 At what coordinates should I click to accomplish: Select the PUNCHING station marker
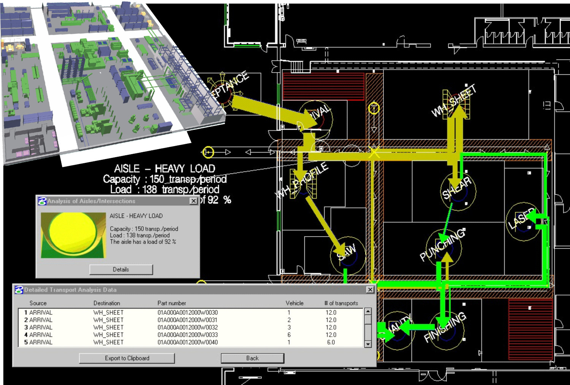click(443, 248)
